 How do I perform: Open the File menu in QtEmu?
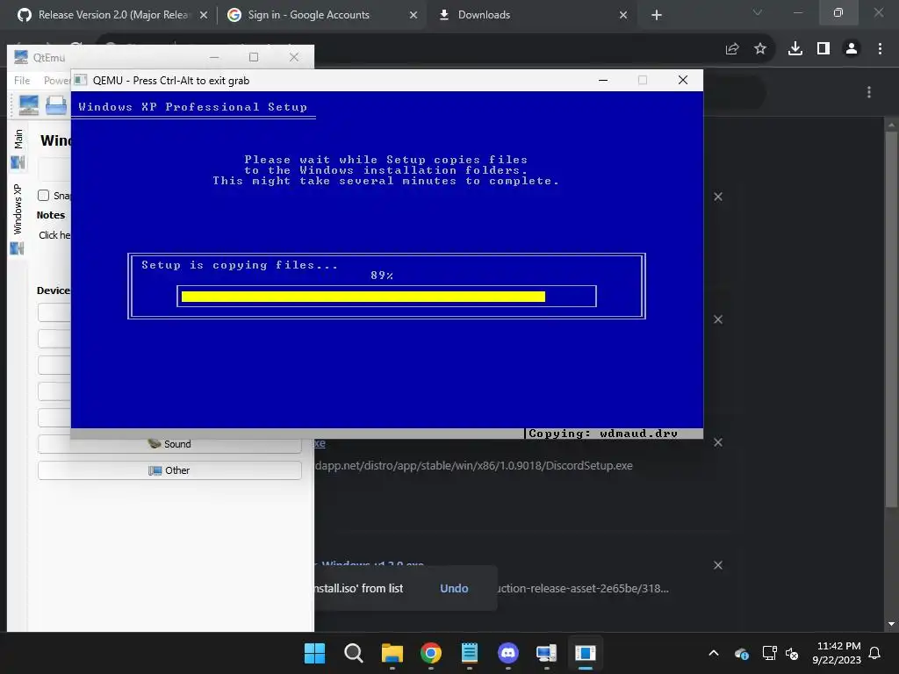tap(22, 80)
